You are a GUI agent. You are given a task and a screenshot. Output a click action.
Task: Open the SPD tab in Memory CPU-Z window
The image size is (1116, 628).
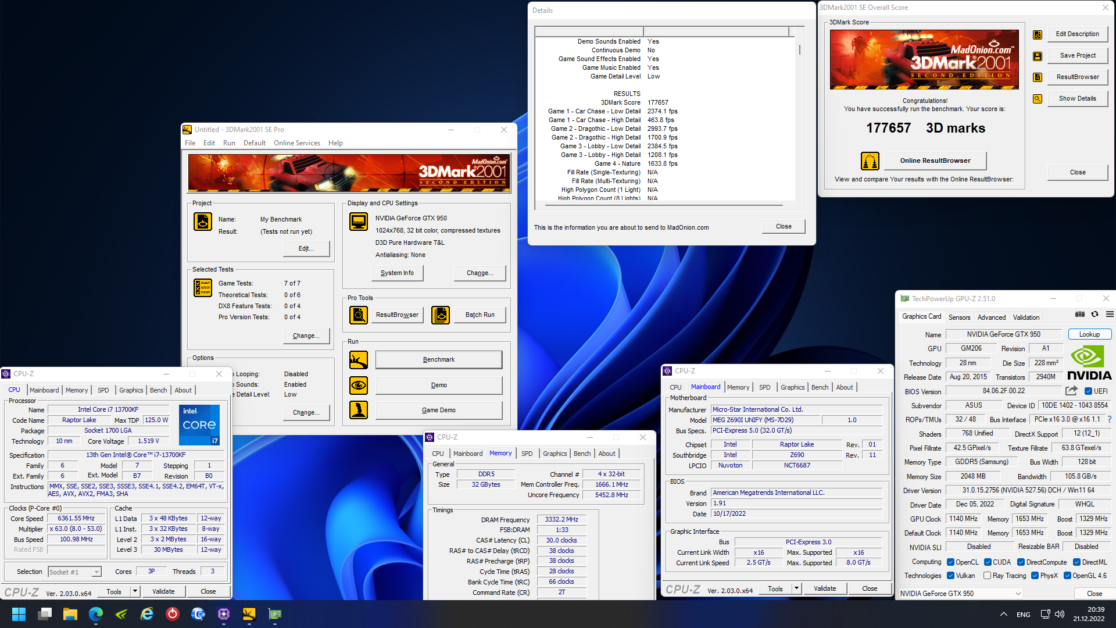(x=527, y=454)
